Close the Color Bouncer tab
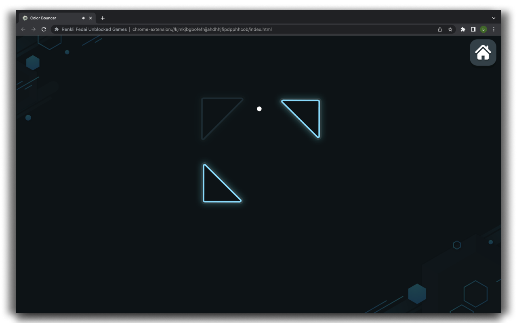517x323 pixels. click(x=90, y=18)
